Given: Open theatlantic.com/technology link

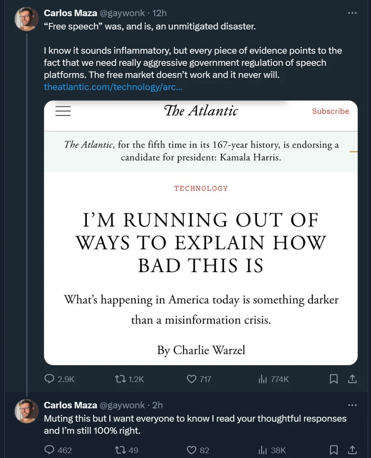Looking at the screenshot, I should (x=113, y=87).
